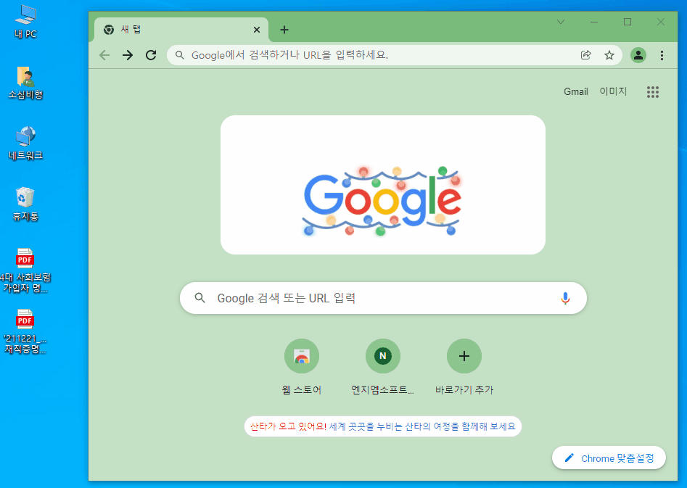Screen dimensions: 687x488
Task: Share this page icon in address bar
Action: point(585,55)
